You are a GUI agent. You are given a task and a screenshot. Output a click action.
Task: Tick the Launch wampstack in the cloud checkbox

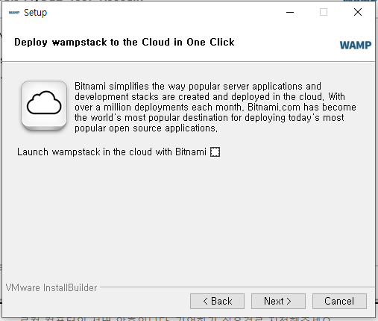215,152
